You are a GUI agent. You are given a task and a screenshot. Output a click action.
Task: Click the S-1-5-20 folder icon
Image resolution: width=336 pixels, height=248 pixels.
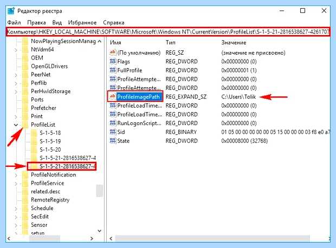34,149
